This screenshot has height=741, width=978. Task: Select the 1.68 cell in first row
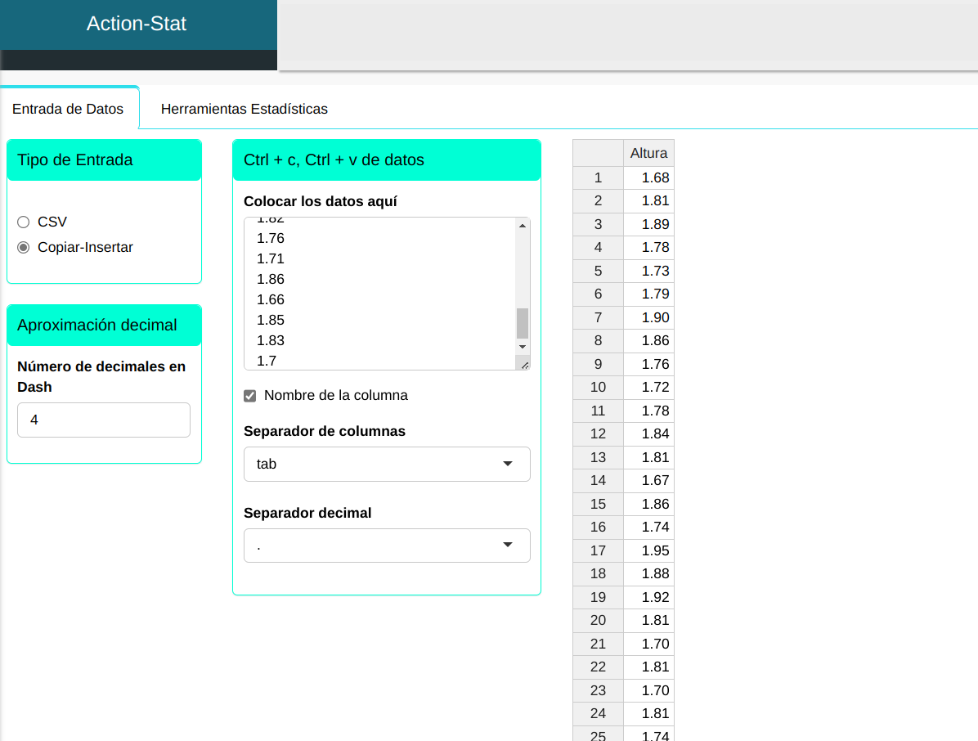[x=648, y=177]
